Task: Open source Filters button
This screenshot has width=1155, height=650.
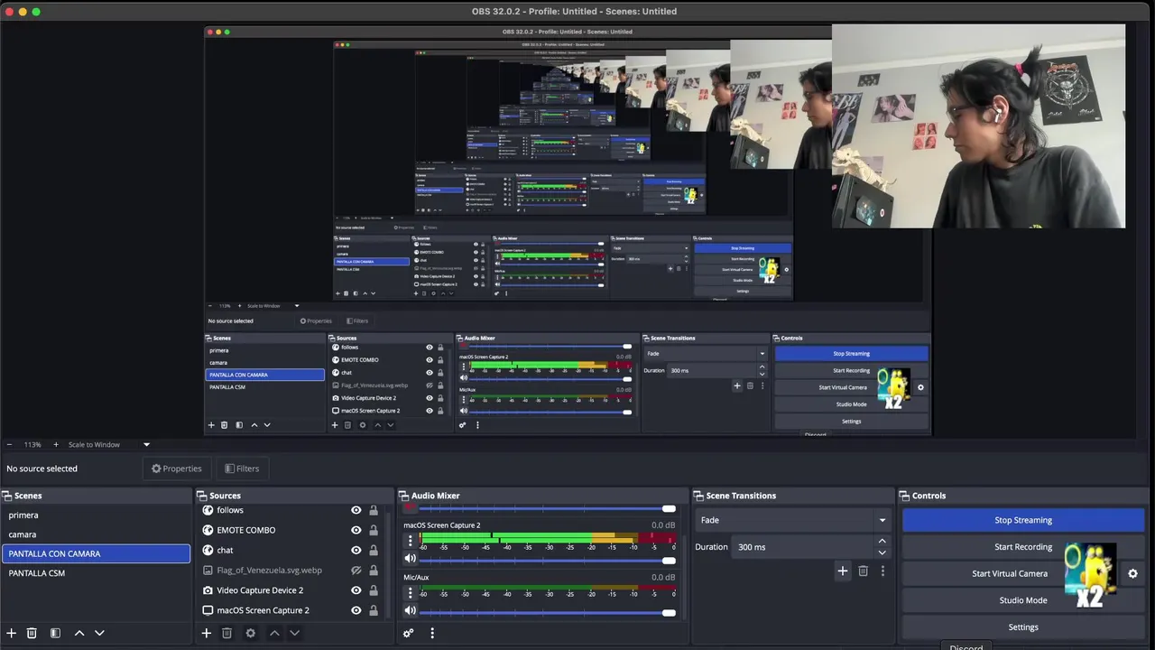Action: [x=242, y=469]
